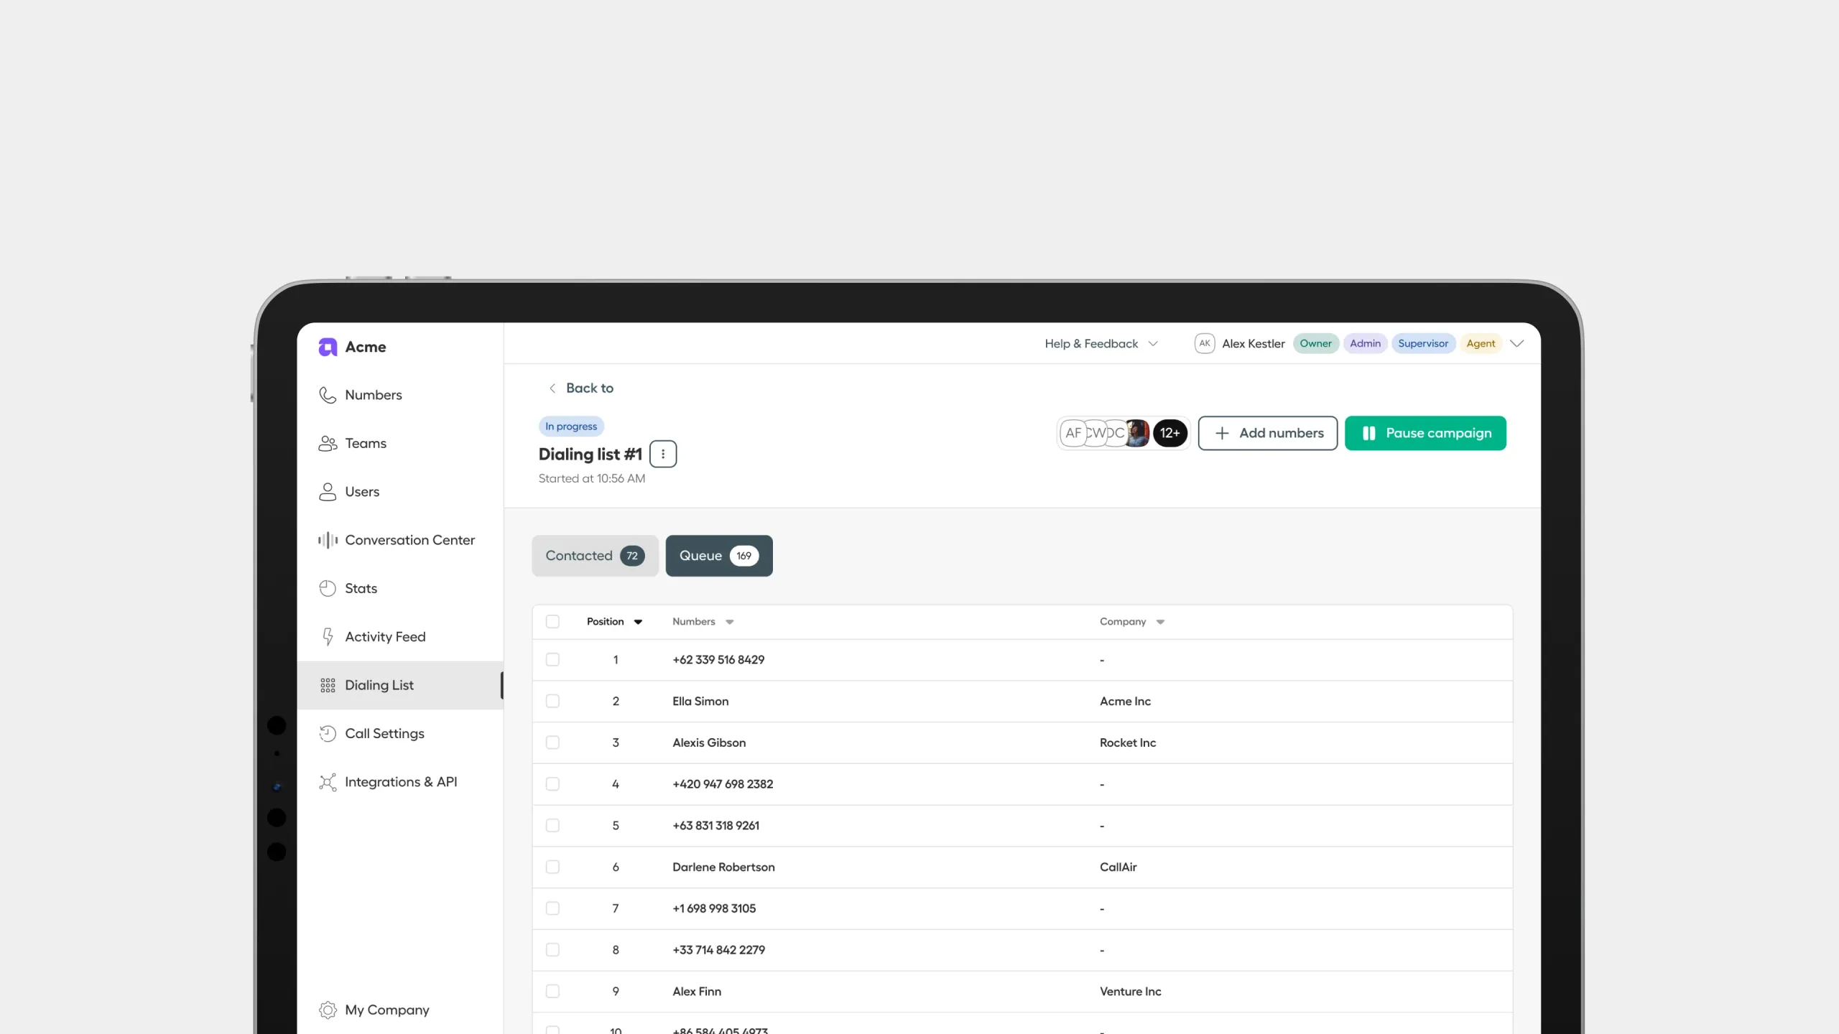Screen dimensions: 1839x1034
Task: Click Integrations & API network icon
Action: (328, 782)
